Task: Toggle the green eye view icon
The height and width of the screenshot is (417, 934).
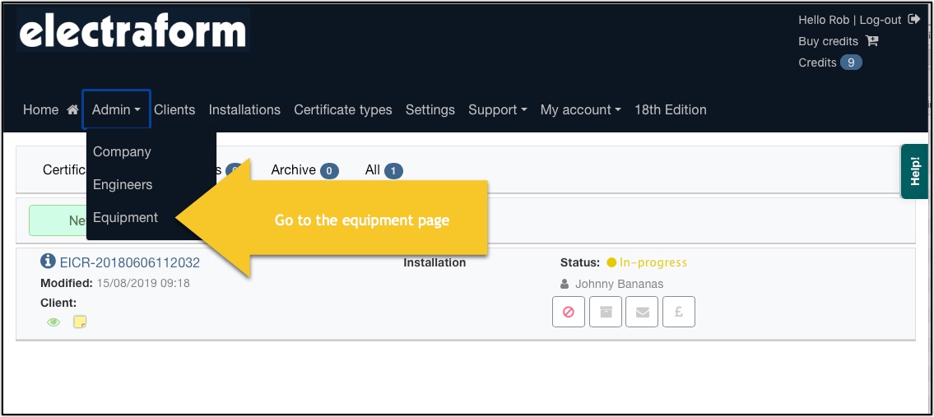Action: tap(53, 322)
